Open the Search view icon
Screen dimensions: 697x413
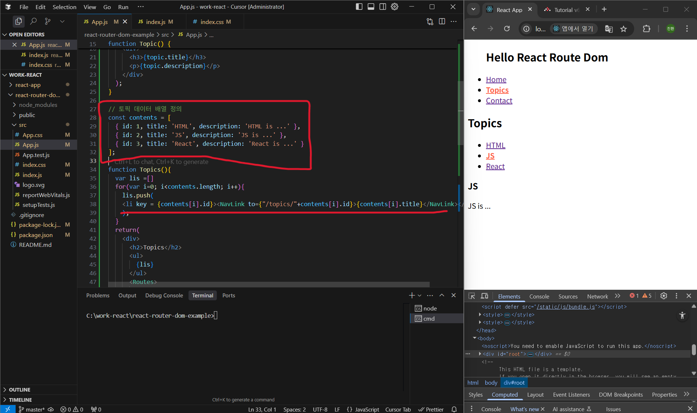click(33, 21)
